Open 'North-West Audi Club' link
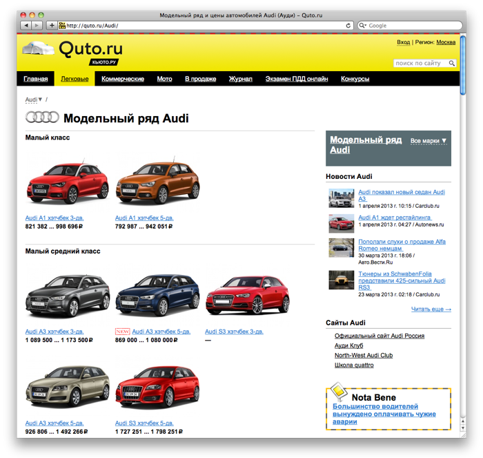 [364, 355]
